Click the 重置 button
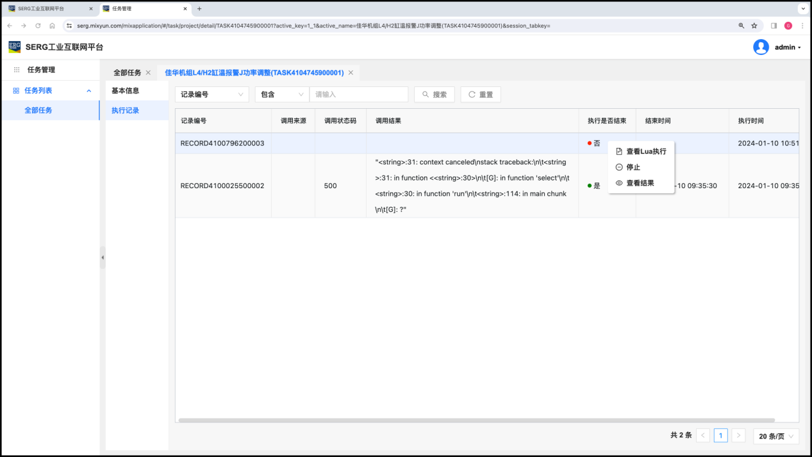The width and height of the screenshot is (812, 457). point(480,94)
